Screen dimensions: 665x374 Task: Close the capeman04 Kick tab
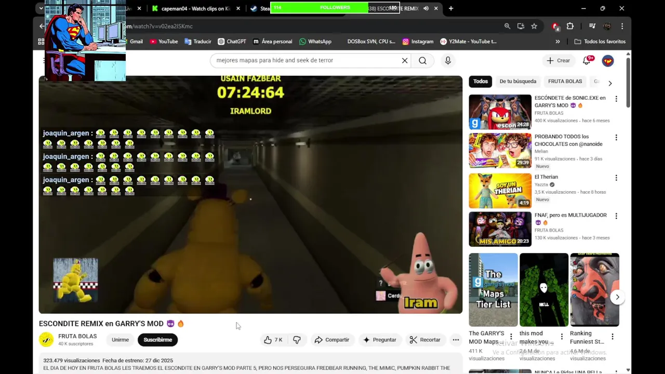pos(238,8)
